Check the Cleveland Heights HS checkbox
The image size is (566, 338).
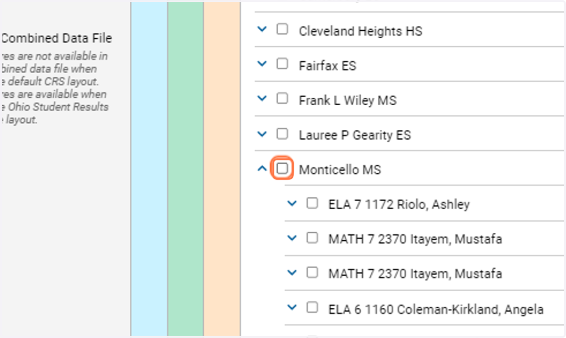(x=282, y=29)
